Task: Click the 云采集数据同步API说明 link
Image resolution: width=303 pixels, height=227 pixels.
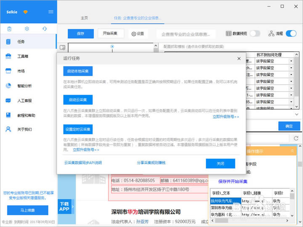Action: [x=83, y=163]
